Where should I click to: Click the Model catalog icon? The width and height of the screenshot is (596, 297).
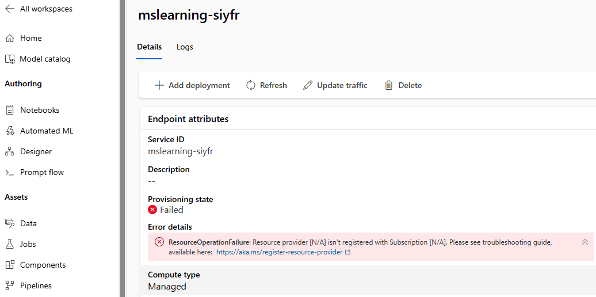point(10,59)
